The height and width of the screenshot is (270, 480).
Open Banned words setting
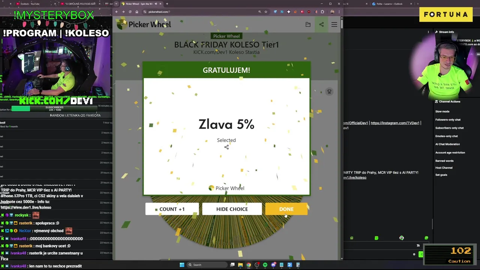pyautogui.click(x=444, y=161)
